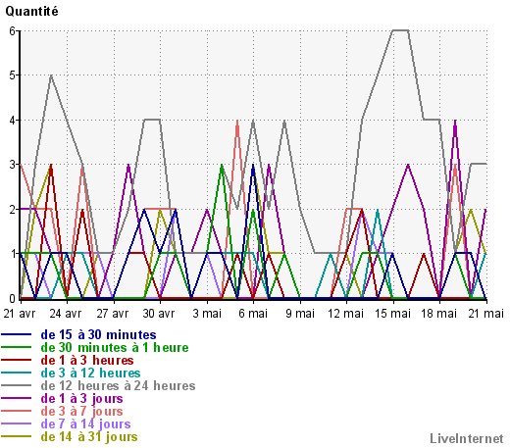Click the '30 avr' x-axis date label
Screen dimensions: 510x448
(159, 314)
